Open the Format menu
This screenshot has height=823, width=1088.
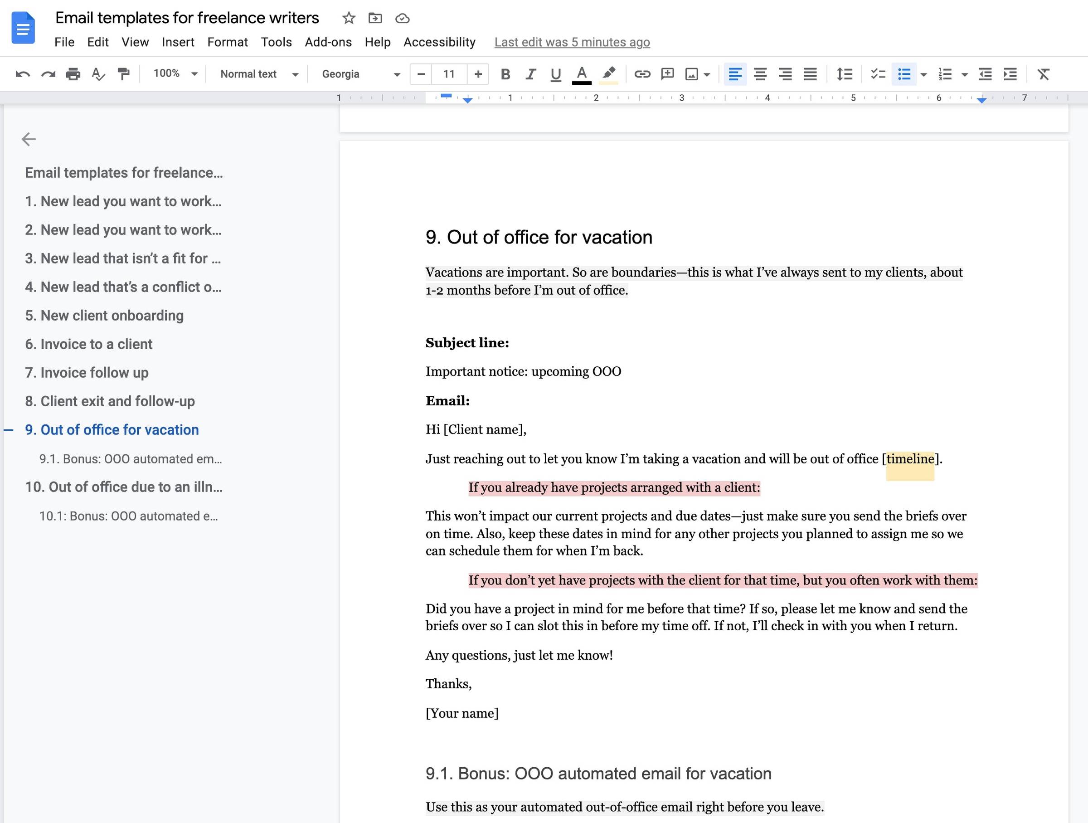click(228, 42)
